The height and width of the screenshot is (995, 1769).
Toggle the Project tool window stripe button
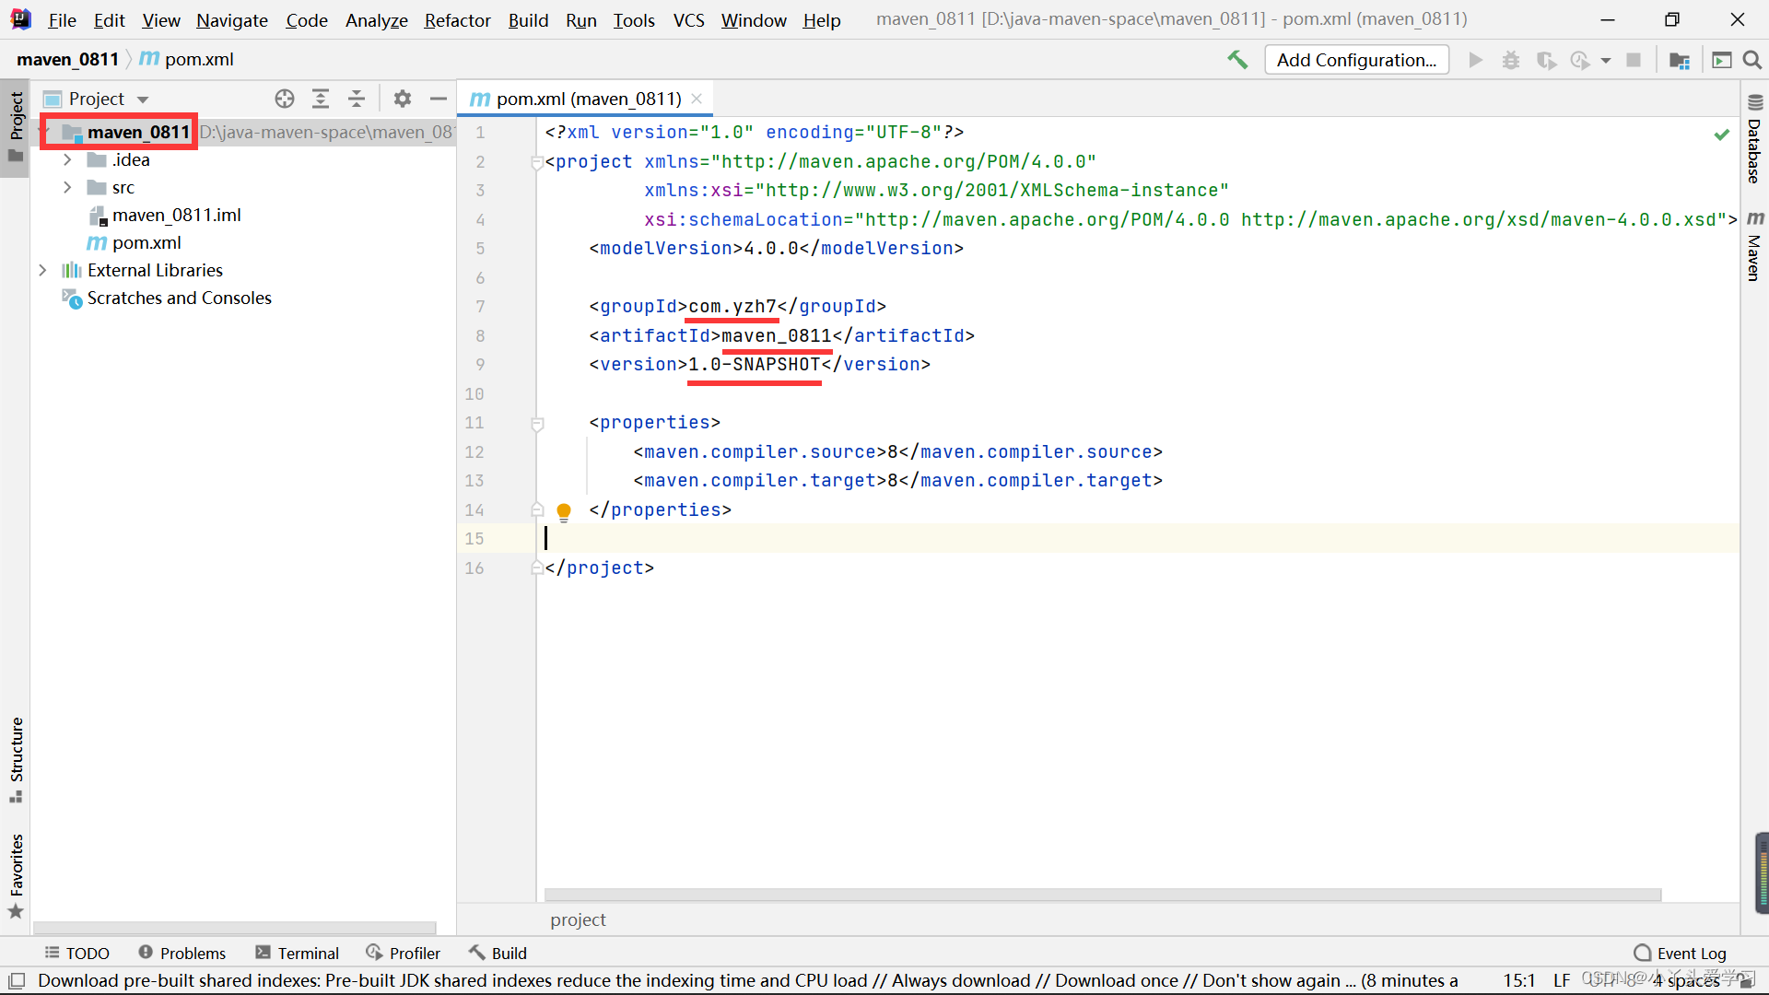(16, 127)
